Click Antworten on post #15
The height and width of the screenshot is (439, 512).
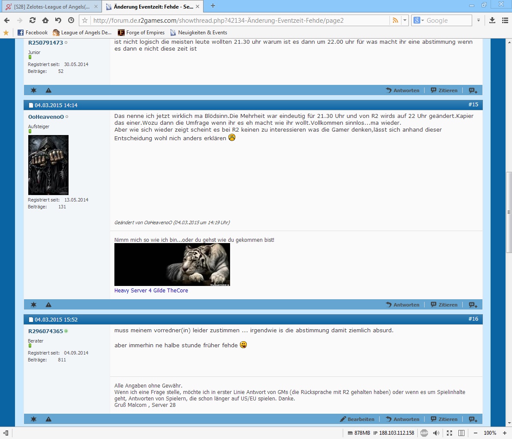coord(402,305)
